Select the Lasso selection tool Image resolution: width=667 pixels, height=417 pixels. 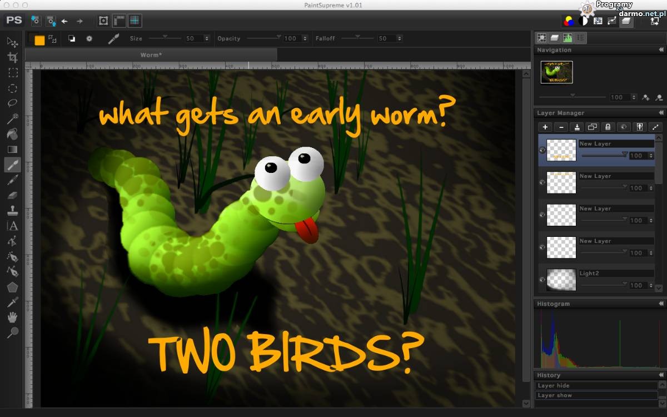[12, 103]
